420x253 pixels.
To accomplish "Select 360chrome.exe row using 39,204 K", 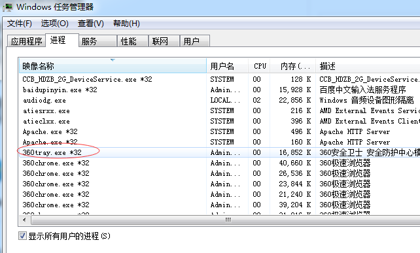I will coord(220,205).
